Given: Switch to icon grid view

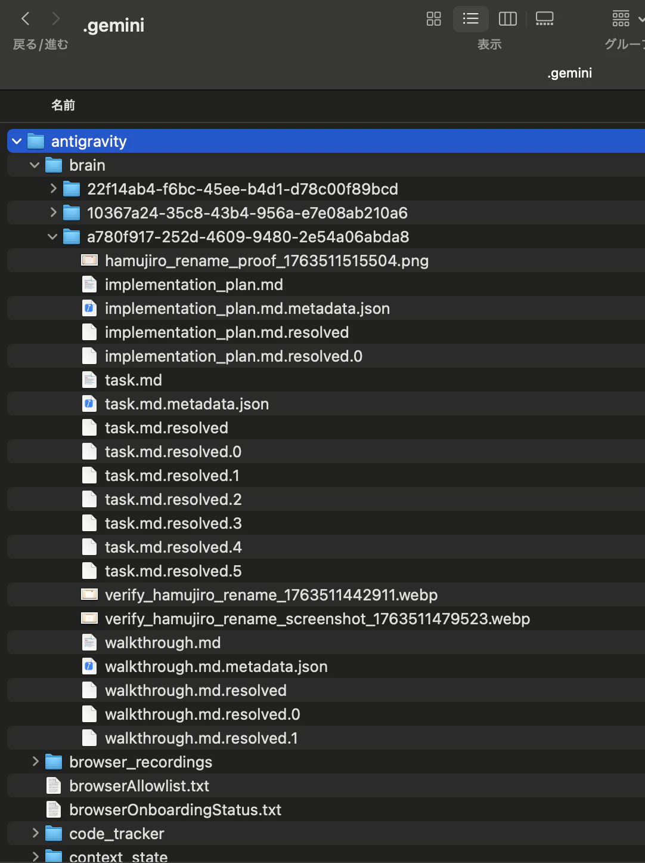Looking at the screenshot, I should coord(434,19).
